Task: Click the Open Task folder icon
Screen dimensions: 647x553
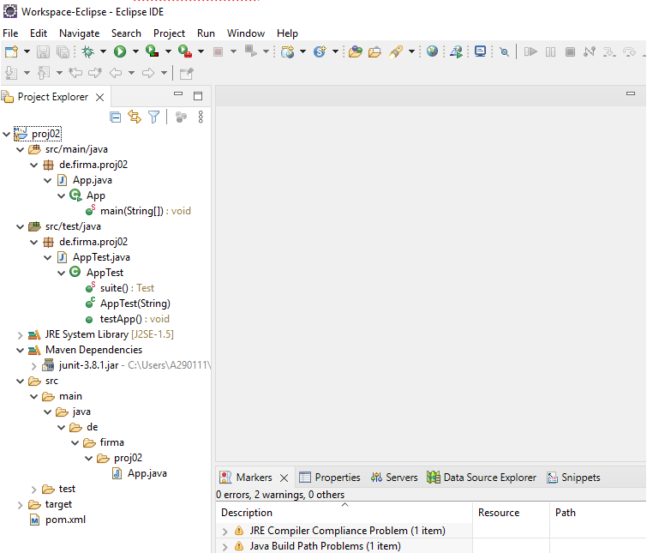Action: pos(374,51)
